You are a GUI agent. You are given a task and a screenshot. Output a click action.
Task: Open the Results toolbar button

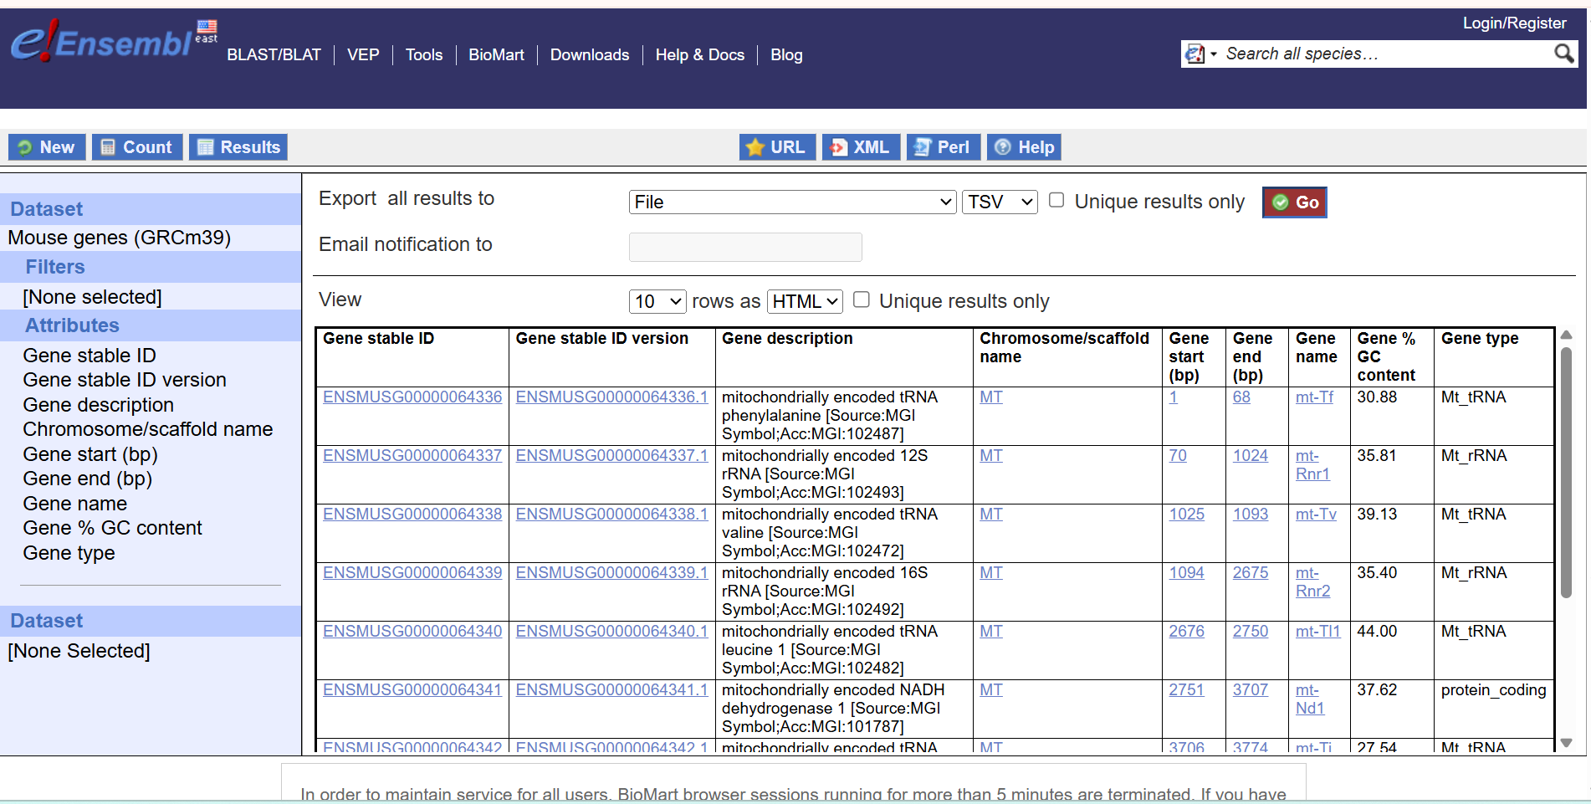(x=238, y=147)
